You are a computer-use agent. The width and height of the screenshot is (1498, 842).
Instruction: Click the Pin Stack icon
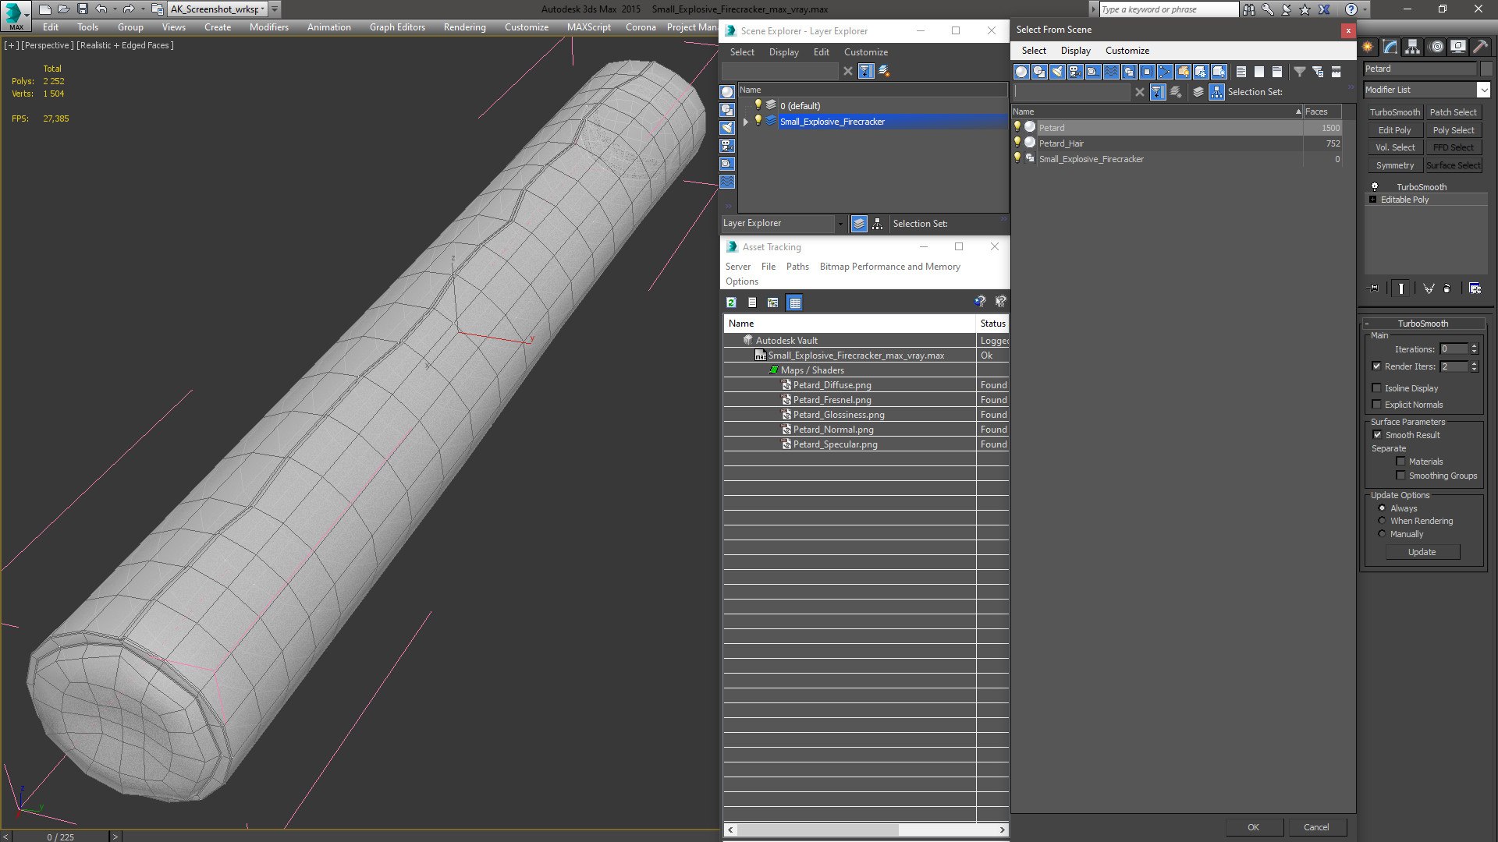coord(1374,288)
